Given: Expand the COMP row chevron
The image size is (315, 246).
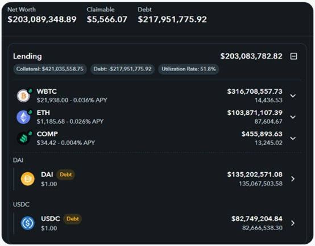Looking at the screenshot, I should click(x=293, y=139).
